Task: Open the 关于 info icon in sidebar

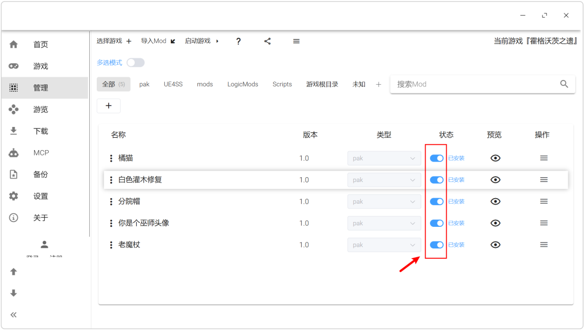Action: pyautogui.click(x=14, y=218)
